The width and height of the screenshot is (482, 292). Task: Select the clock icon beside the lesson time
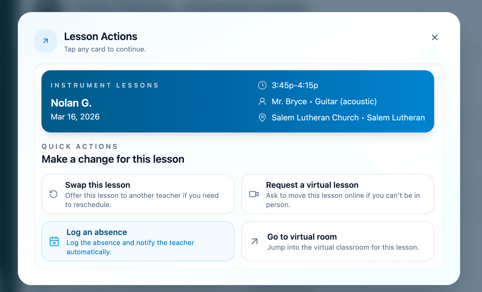point(262,85)
